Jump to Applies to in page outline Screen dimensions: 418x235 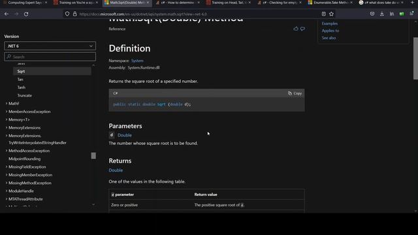(x=330, y=31)
